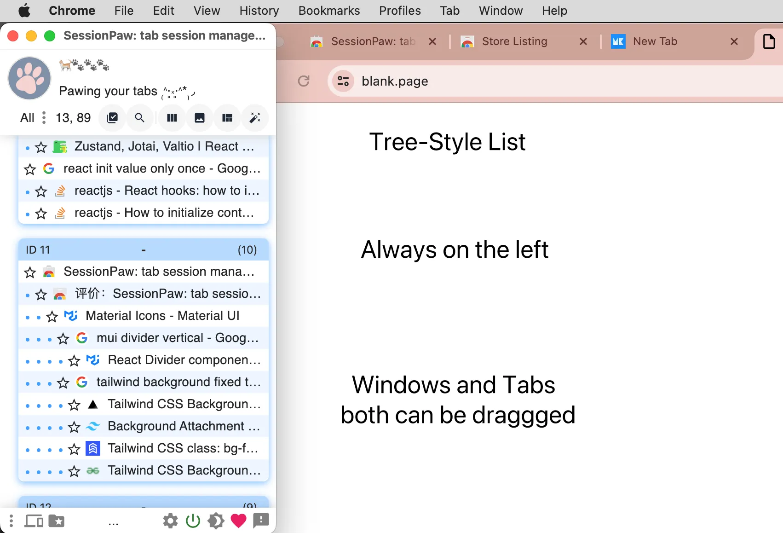The width and height of the screenshot is (783, 533).
Task: Switch to image snapshot view
Action: pyautogui.click(x=200, y=118)
